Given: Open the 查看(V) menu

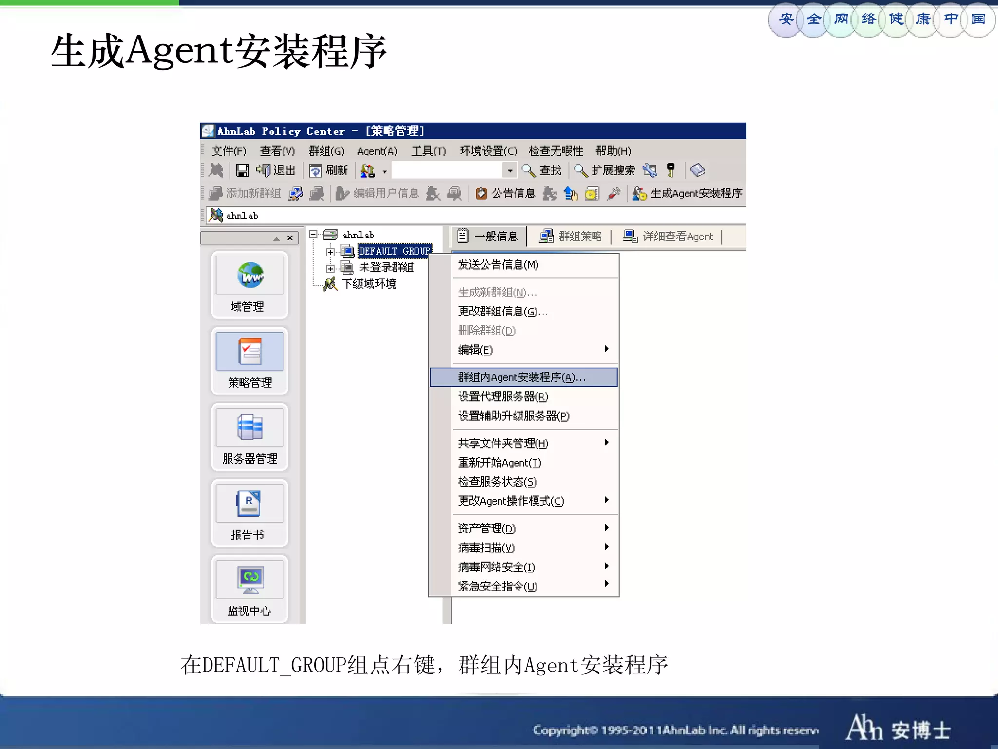Looking at the screenshot, I should [x=277, y=151].
